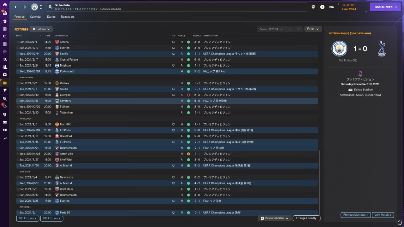Open the Squad shirt icon in sidebar
404x227 pixels.
pos(5,21)
